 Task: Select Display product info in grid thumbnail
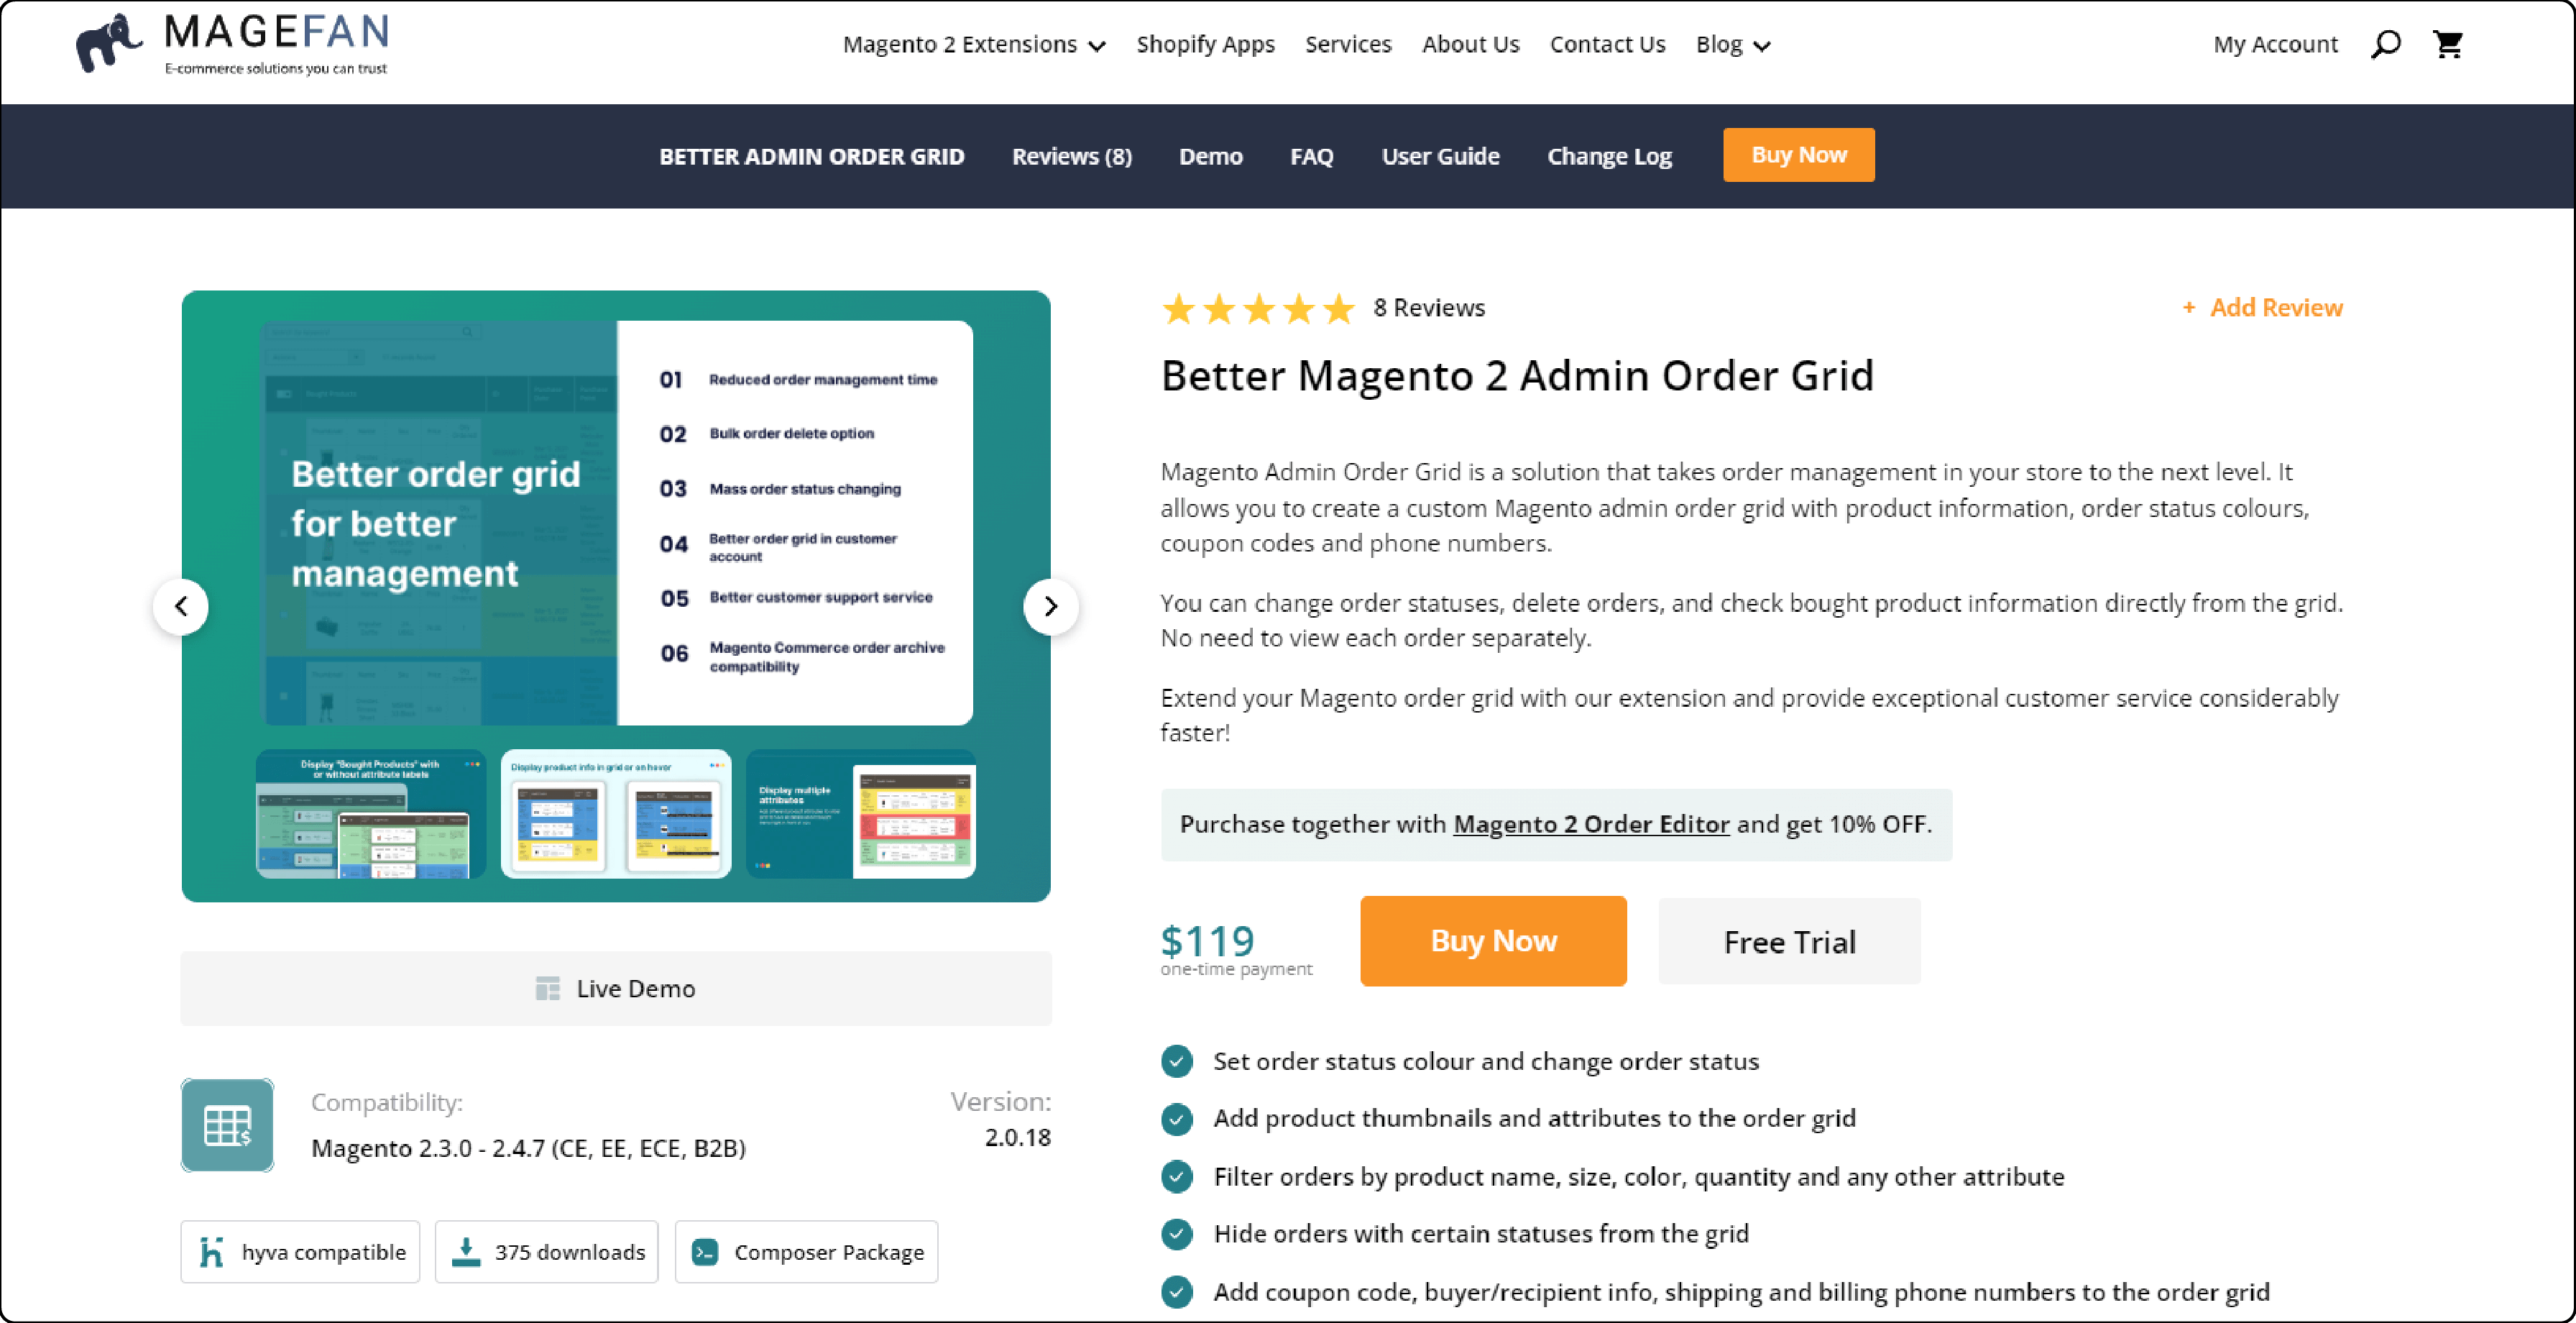click(x=616, y=815)
